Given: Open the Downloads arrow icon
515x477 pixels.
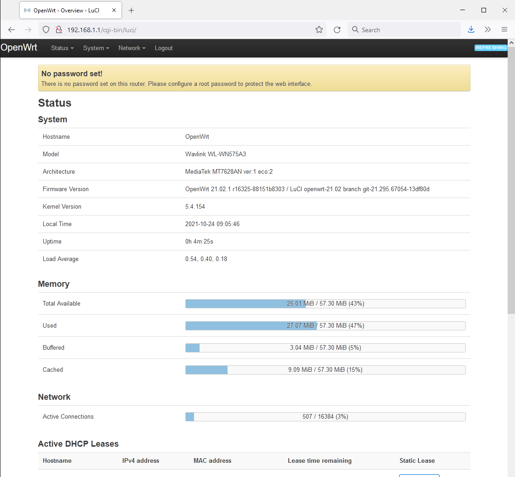Looking at the screenshot, I should click(x=471, y=29).
